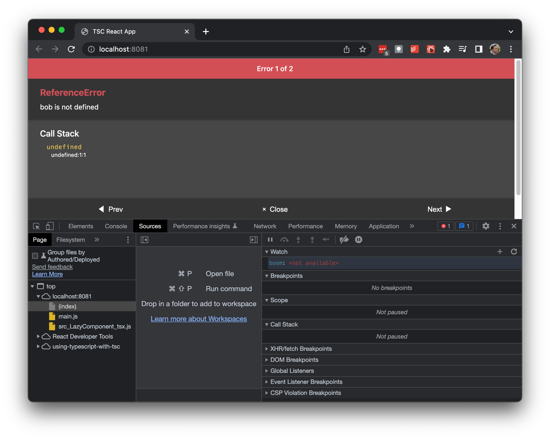550x439 pixels.
Task: Click Next in the error overlay
Action: 439,209
